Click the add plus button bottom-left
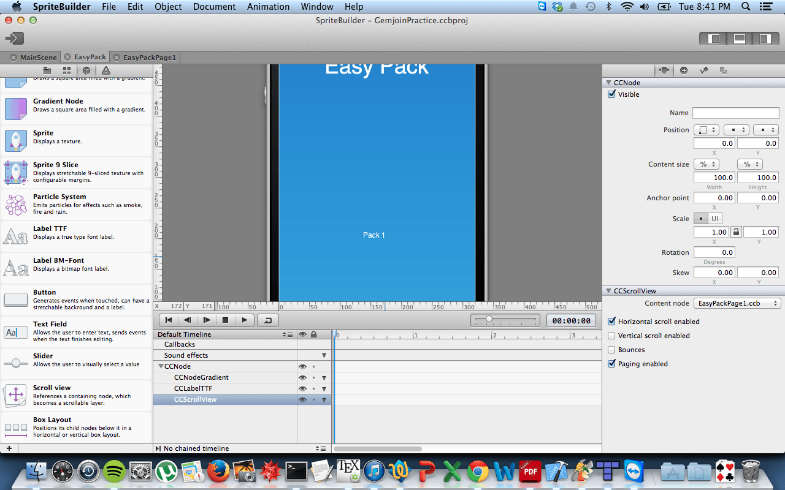The image size is (785, 490). [9, 448]
